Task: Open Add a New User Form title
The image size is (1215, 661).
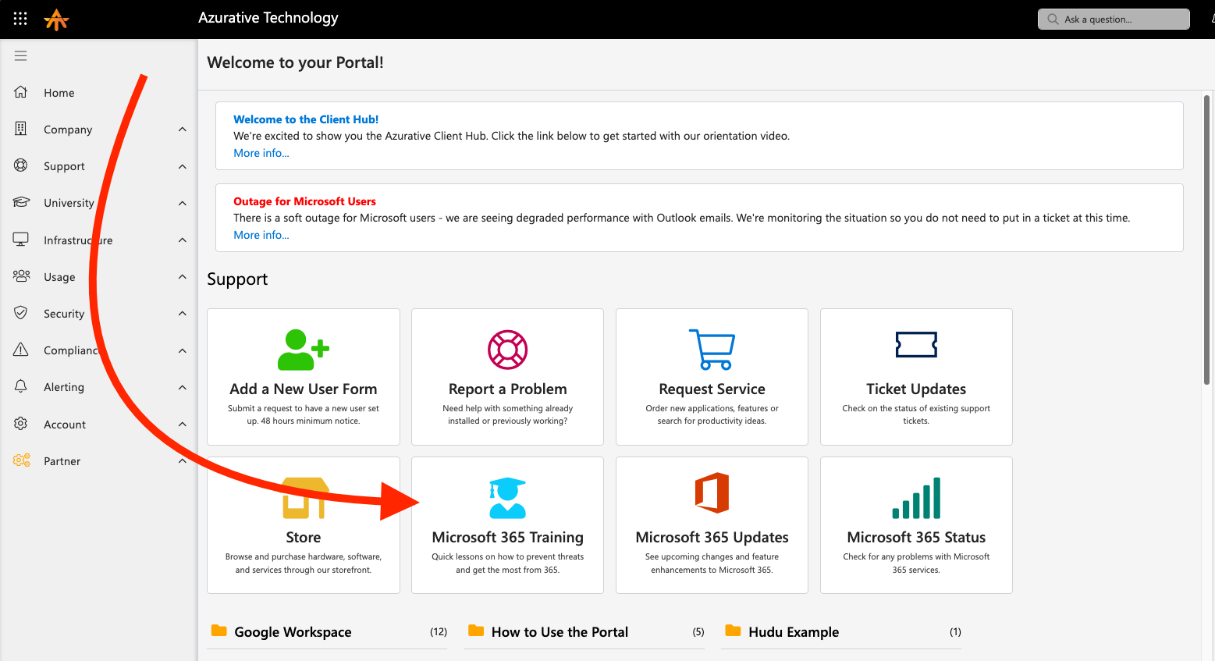Action: coord(304,389)
